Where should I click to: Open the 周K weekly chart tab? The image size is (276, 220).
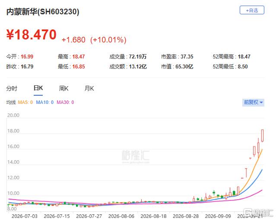[64, 88]
